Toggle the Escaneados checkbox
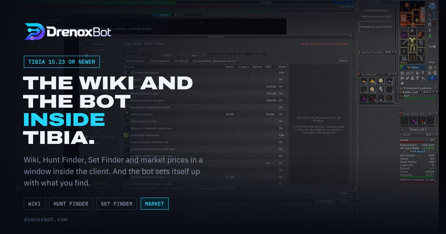 [191, 61]
